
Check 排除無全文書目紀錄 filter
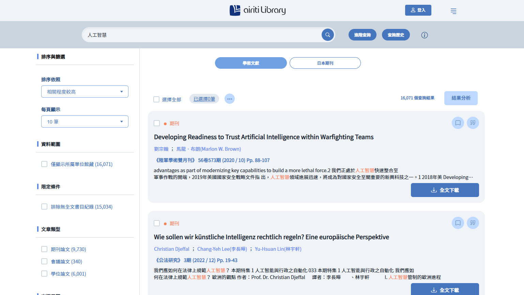click(x=44, y=207)
